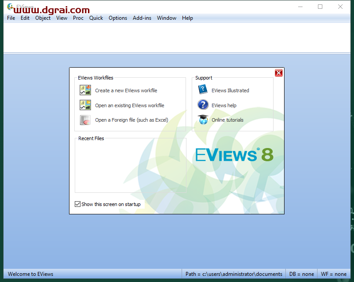Uncheck Show this screen on startup

pyautogui.click(x=77, y=204)
